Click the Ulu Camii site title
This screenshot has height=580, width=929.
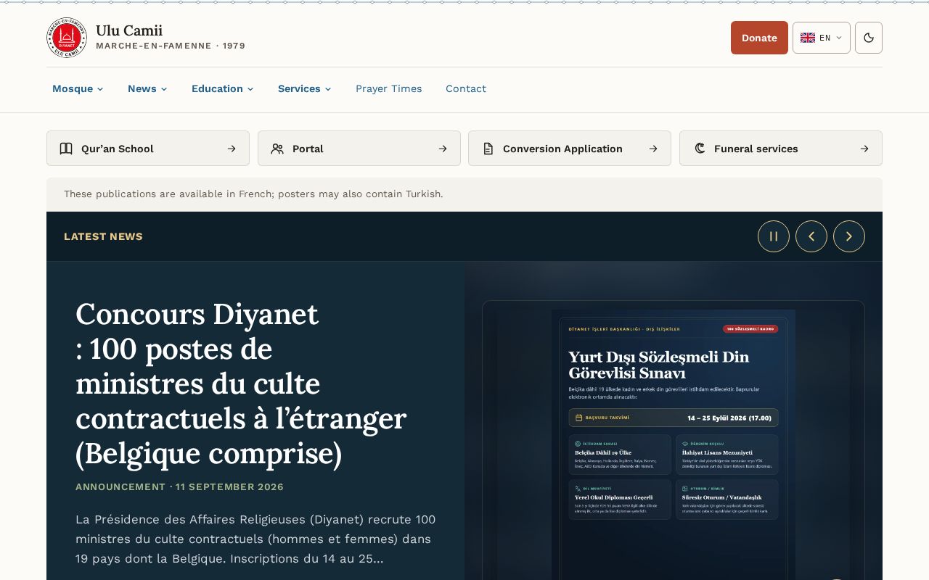[x=129, y=30]
